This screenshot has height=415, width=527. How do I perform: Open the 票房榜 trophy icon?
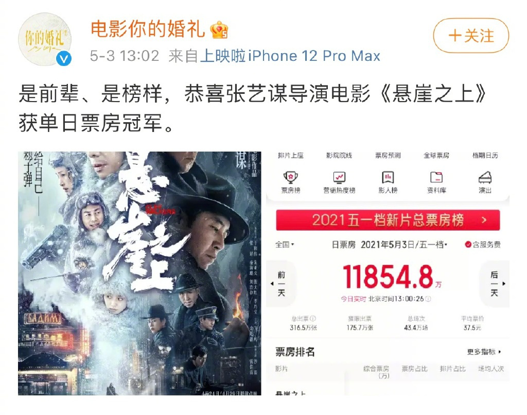click(x=291, y=177)
